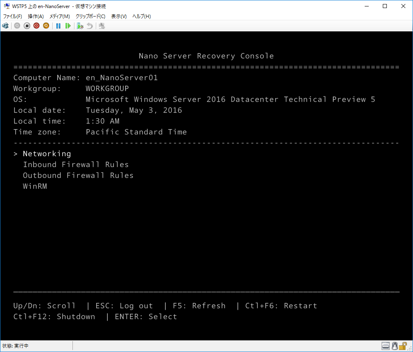Click the mouse status icon in the status bar
Viewport: 413px width, 352px height.
point(394,346)
